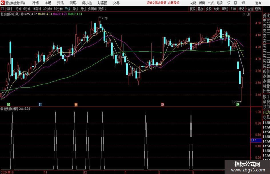Open the 财富圈 menu
Viewport: 270px width, 174px height.
[102, 3]
